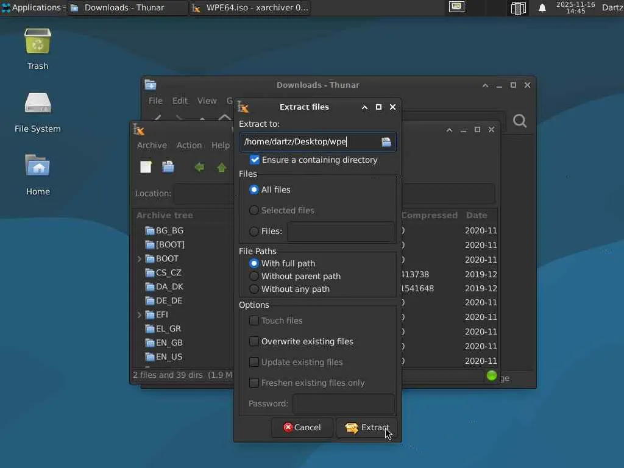Screen dimensions: 624x468
Task: Click the xarchiver icon in Extract files titlebar
Action: [x=243, y=107]
